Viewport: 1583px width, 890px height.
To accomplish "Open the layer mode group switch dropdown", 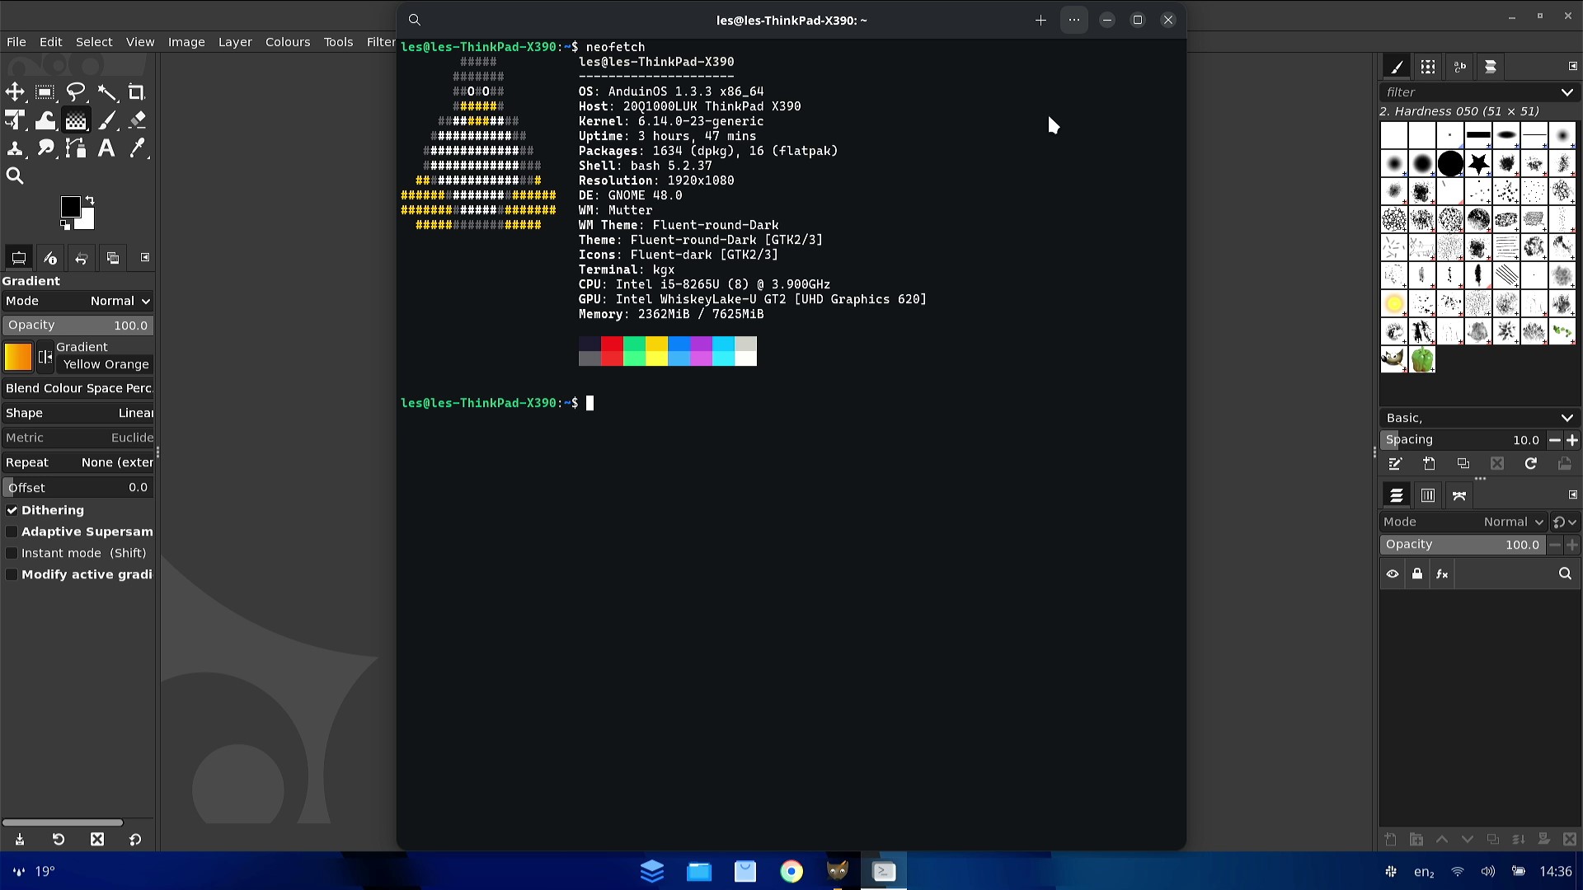I will (x=1565, y=522).
